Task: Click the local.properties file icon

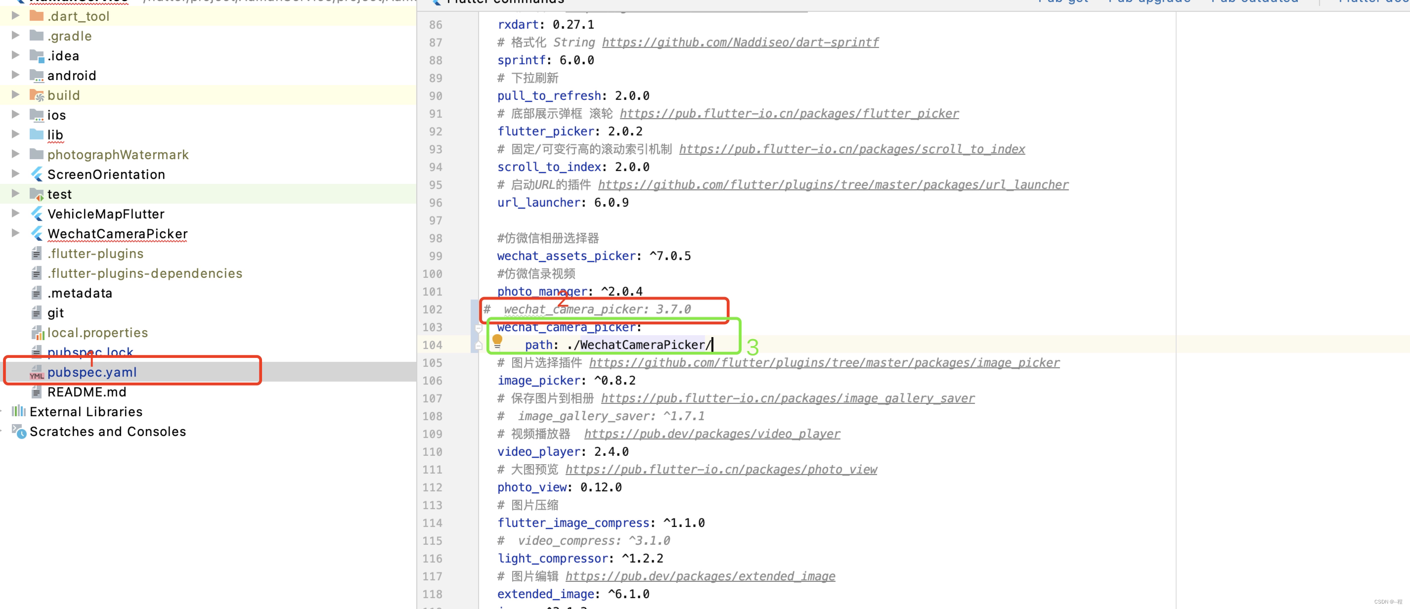Action: coord(37,332)
